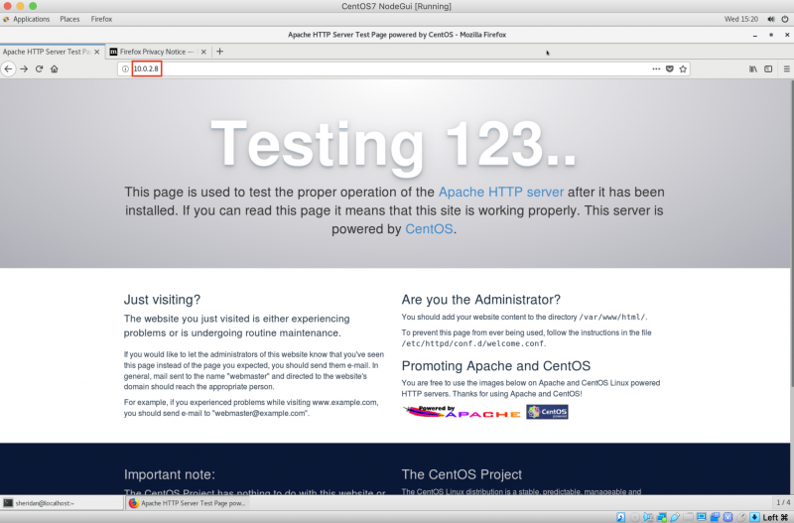The width and height of the screenshot is (794, 523).
Task: Click VirtualBox display status icon
Action: 702,517
